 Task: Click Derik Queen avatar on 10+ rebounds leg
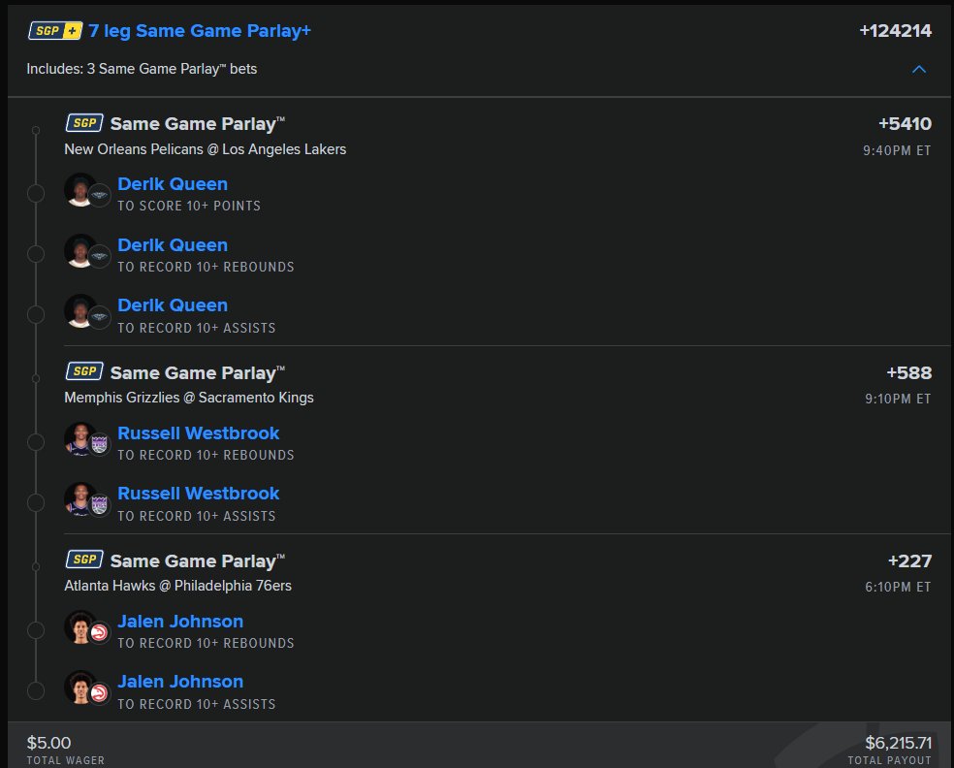click(x=80, y=251)
